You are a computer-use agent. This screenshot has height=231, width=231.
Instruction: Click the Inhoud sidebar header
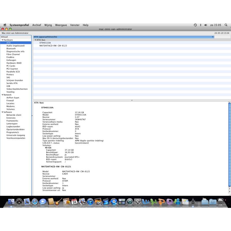(x=16, y=37)
